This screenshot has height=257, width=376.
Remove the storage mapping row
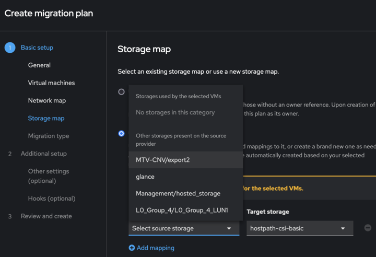[x=368, y=228]
